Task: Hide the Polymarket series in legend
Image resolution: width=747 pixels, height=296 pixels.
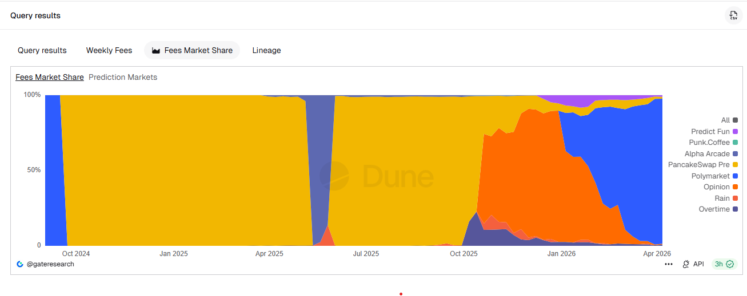Action: coord(714,176)
